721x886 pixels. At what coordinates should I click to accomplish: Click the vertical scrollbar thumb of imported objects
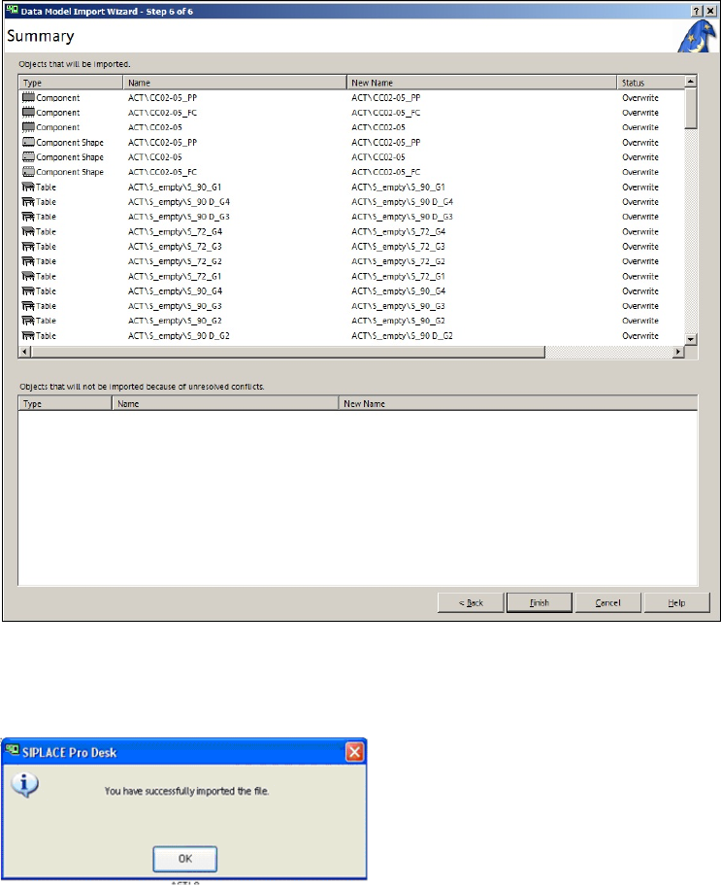[691, 109]
